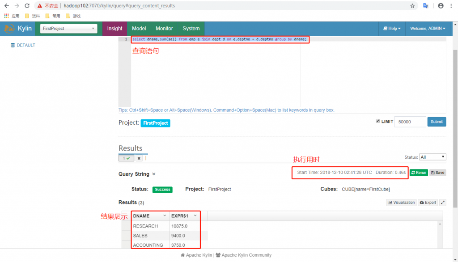Click the FirstProject project badge
This screenshot has height=262, width=458.
[x=155, y=123]
